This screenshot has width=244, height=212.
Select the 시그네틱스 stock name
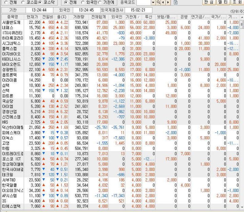click(x=11, y=43)
